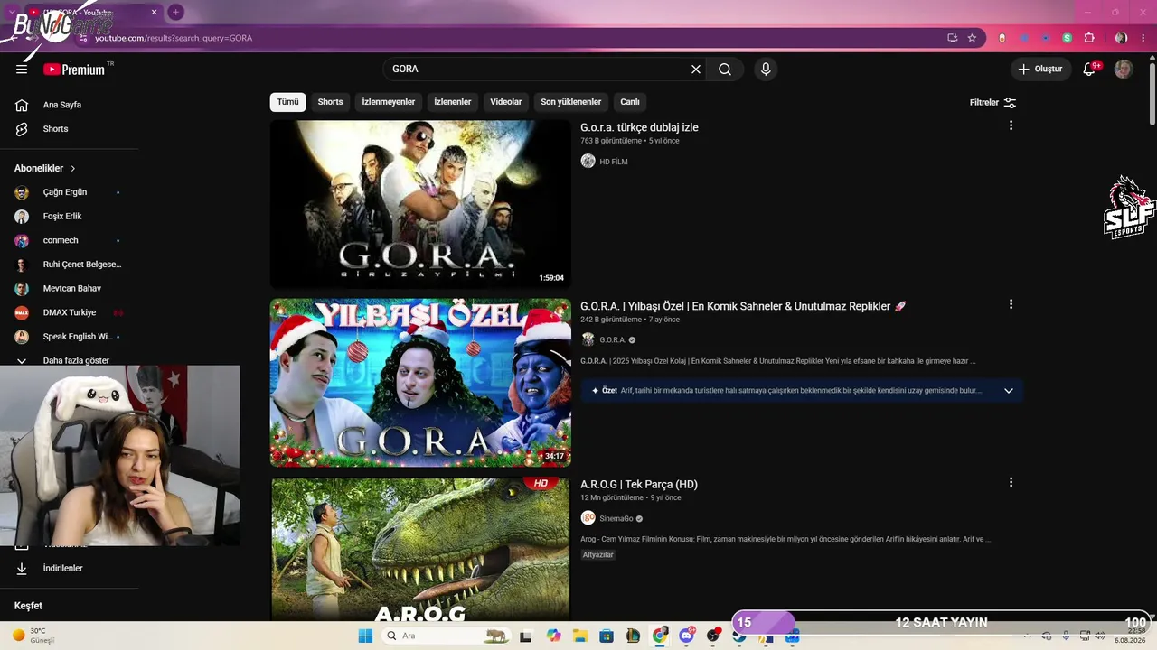Open the YouTube hamburger guide menu
The width and height of the screenshot is (1157, 650).
22,70
